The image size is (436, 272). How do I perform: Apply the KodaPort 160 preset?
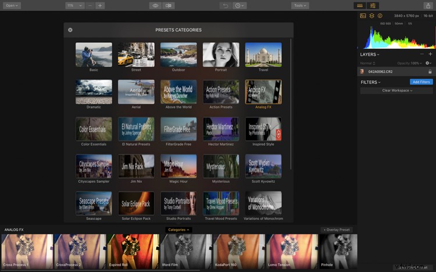(x=239, y=252)
